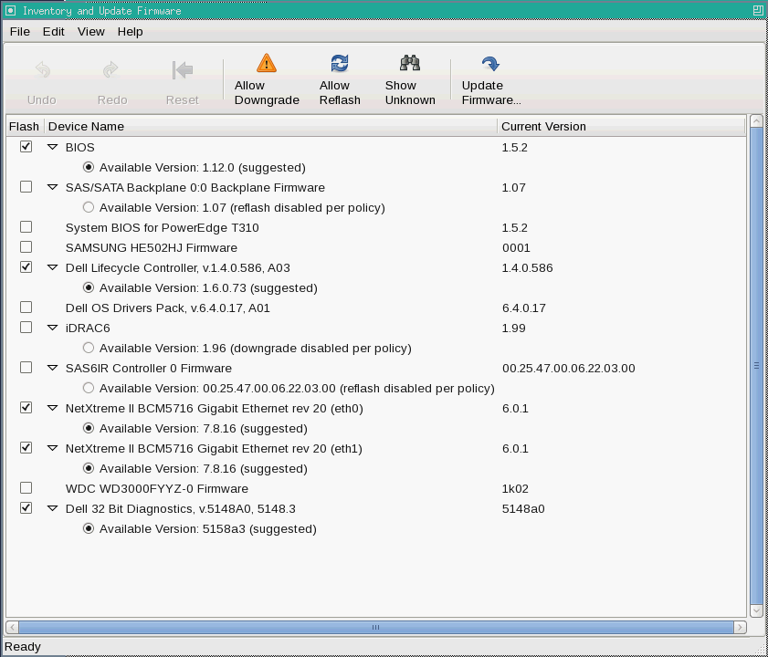Open the Help menu
Image resolution: width=768 pixels, height=657 pixels.
(x=130, y=31)
